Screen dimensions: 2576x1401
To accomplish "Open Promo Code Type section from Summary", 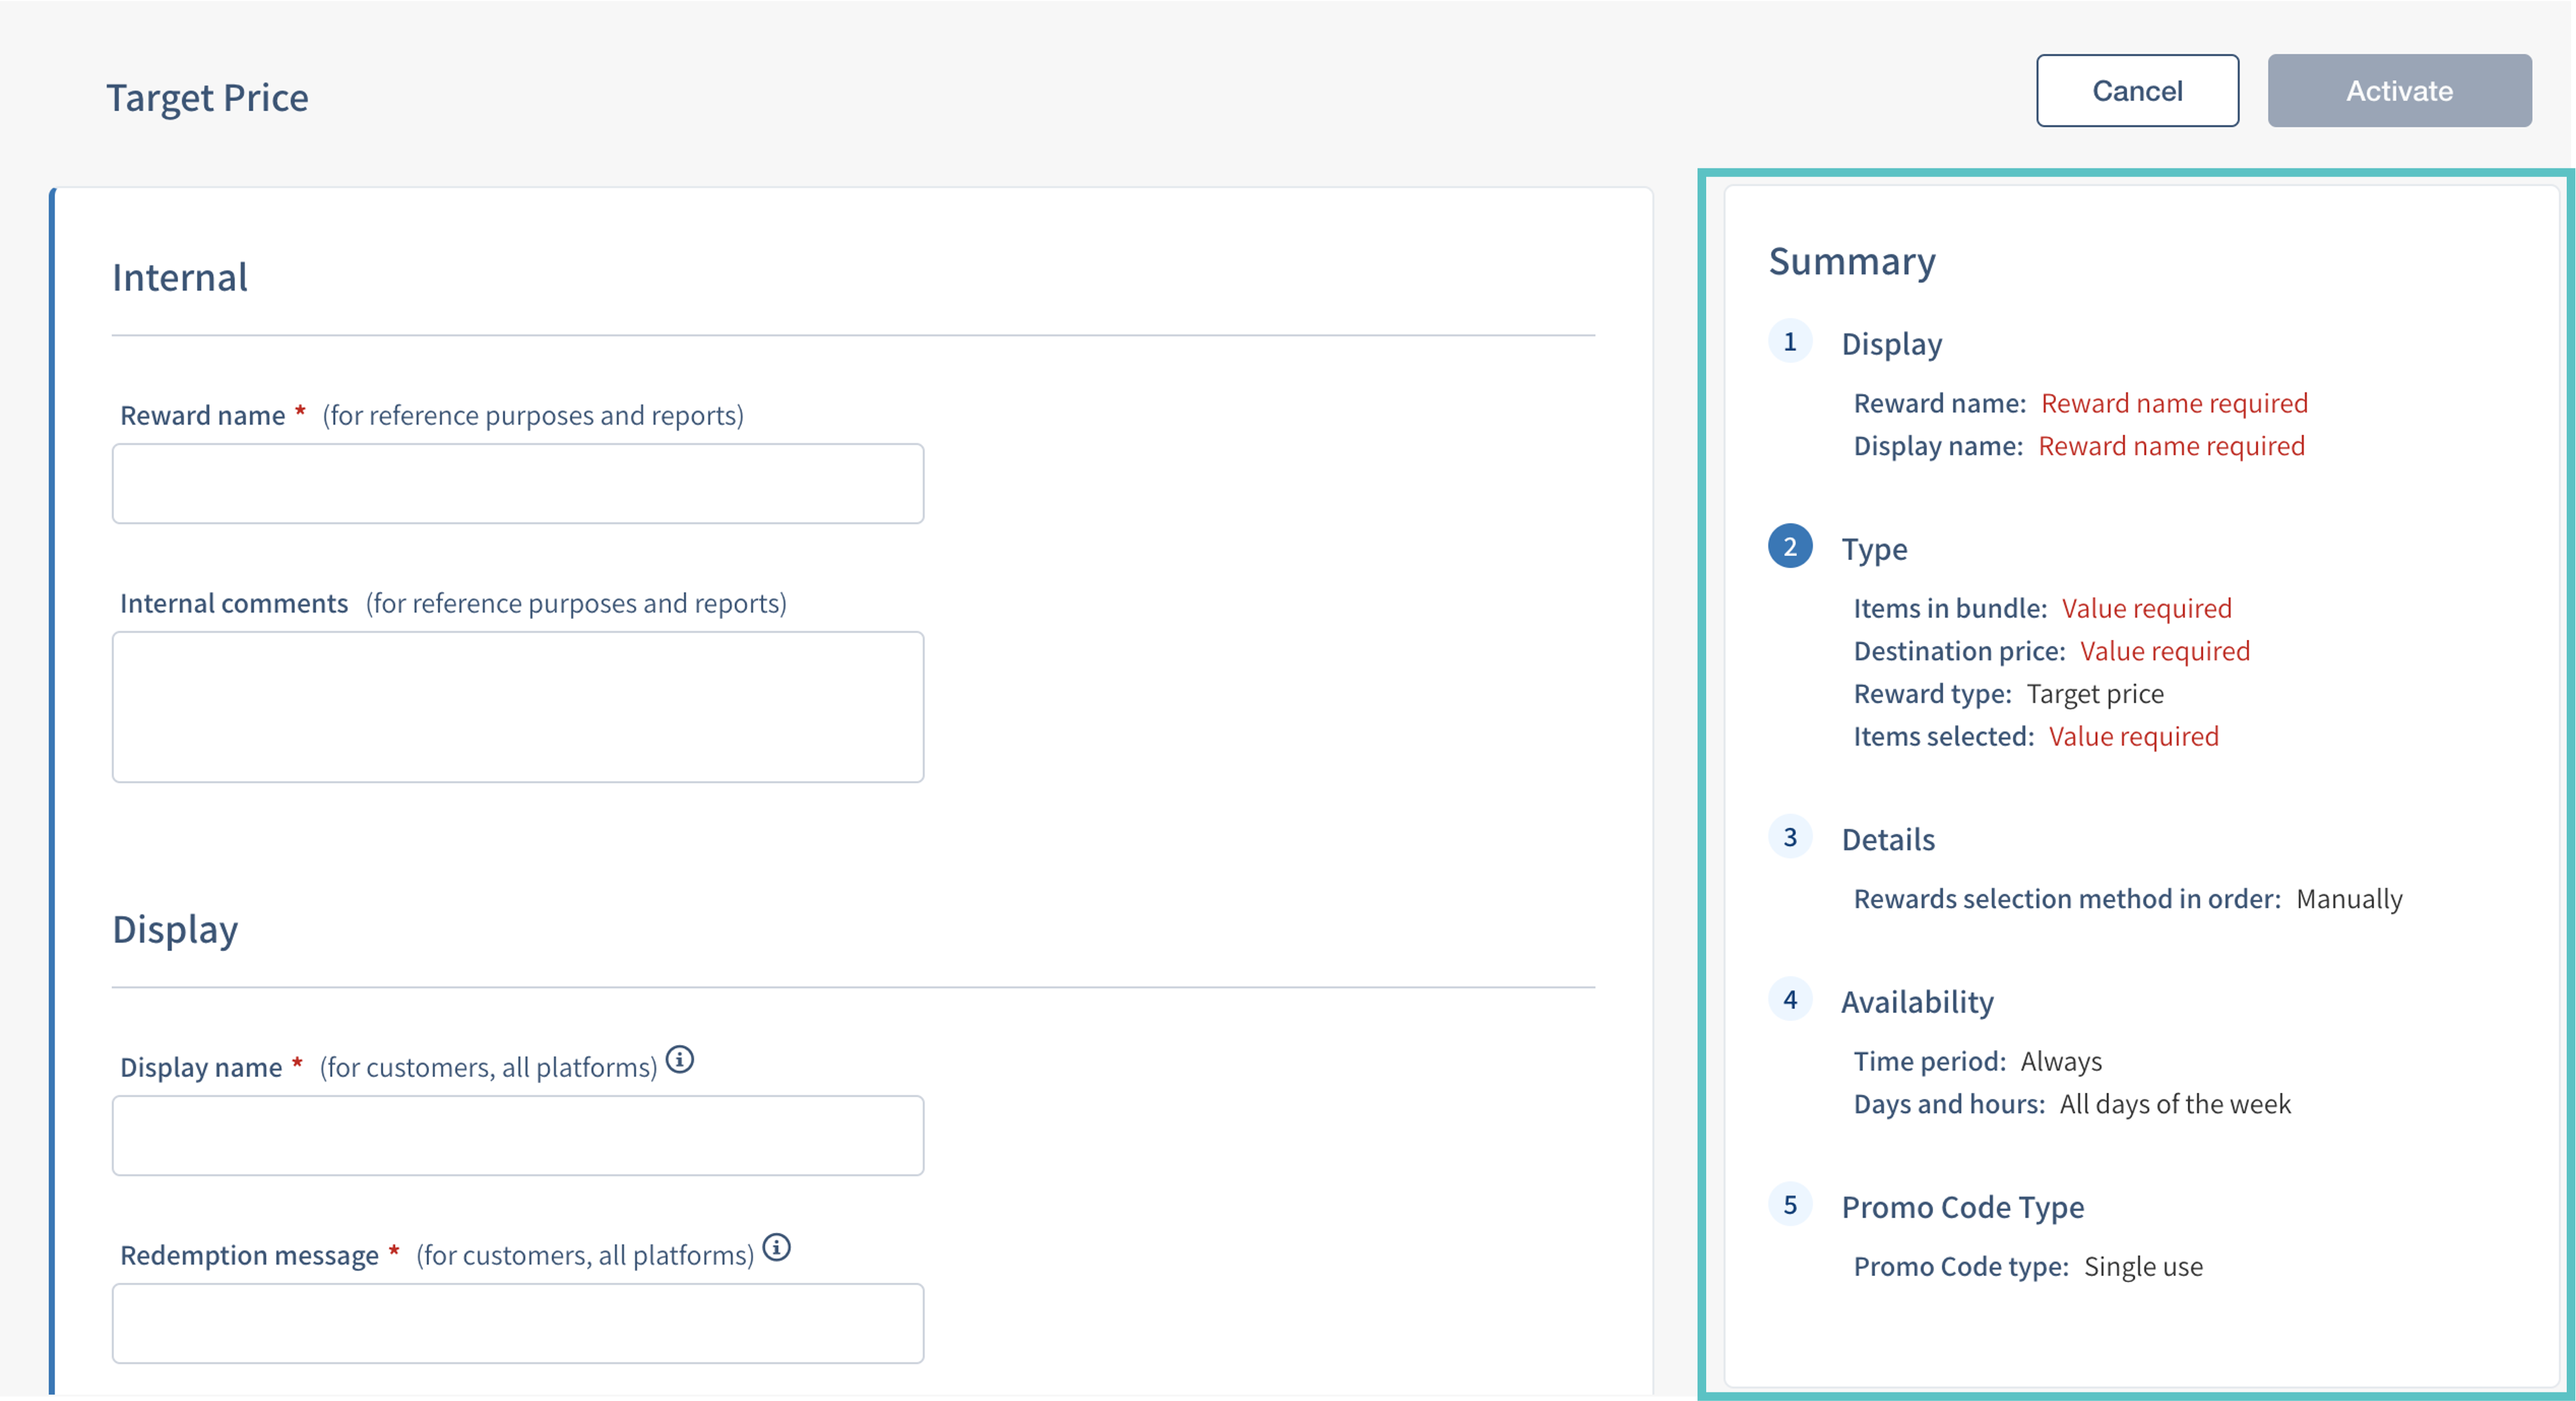I will [x=1962, y=1207].
